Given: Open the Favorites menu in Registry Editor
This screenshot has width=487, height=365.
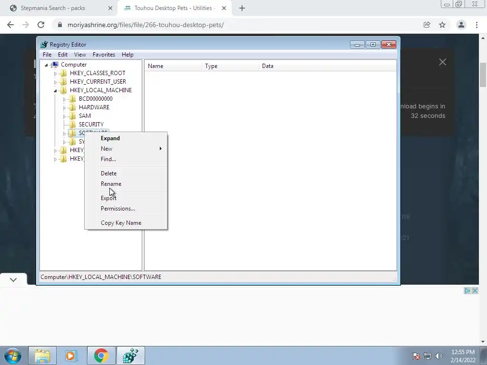Looking at the screenshot, I should pos(104,55).
